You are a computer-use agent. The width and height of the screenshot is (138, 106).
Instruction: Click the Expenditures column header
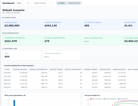click(x=105, y=69)
